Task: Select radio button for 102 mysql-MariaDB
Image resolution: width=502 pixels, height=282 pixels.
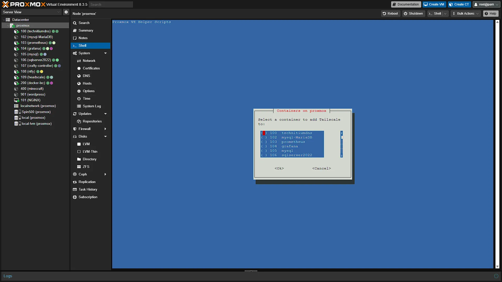Action: pyautogui.click(x=264, y=138)
